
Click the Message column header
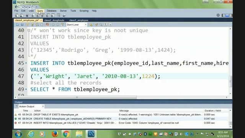click(124, 111)
